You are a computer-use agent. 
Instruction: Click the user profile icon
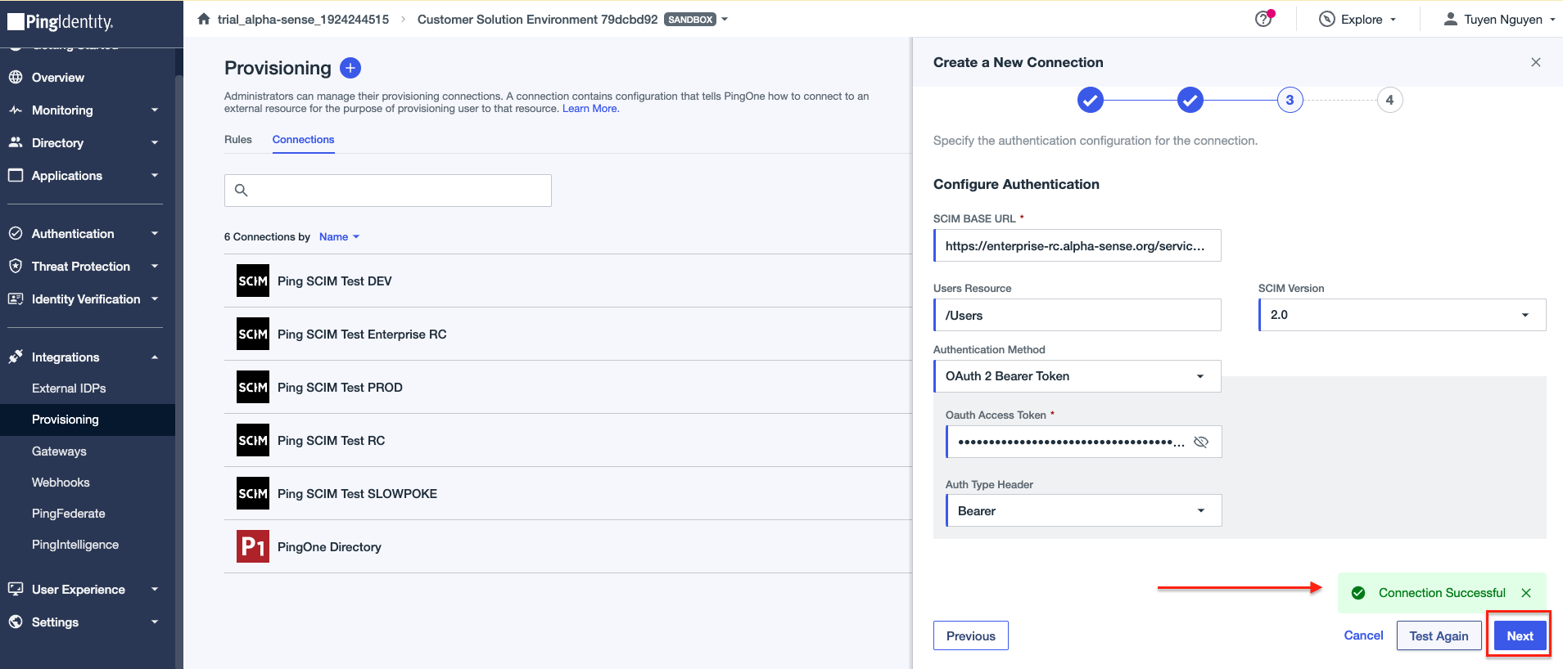tap(1450, 19)
